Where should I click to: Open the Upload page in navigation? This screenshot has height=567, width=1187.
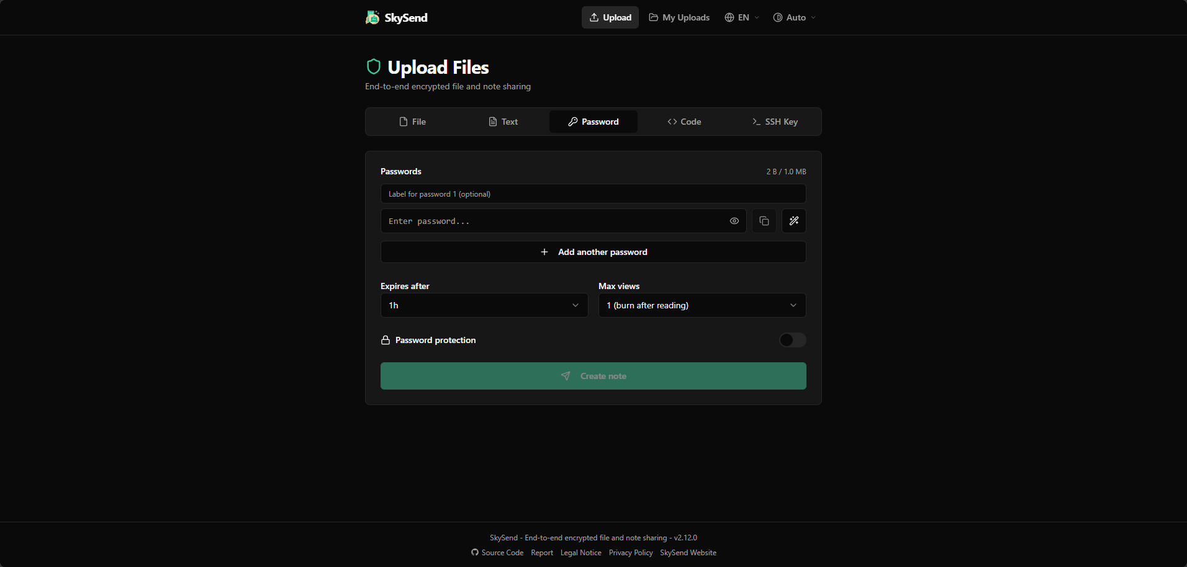[610, 17]
